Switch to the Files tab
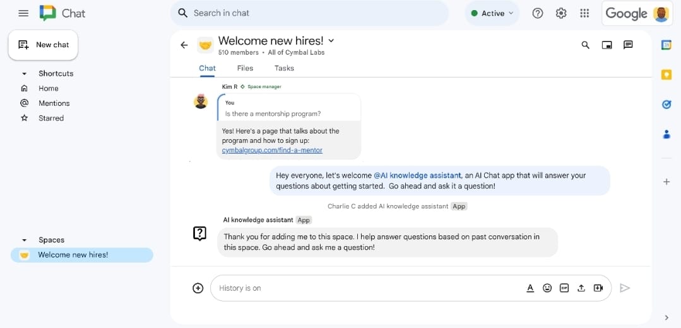The height and width of the screenshot is (328, 681). (x=245, y=68)
